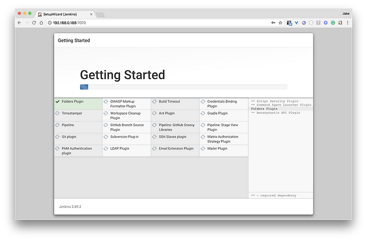The image size is (367, 241).
Task: Click the macOS green maximize button
Action: point(30,13)
